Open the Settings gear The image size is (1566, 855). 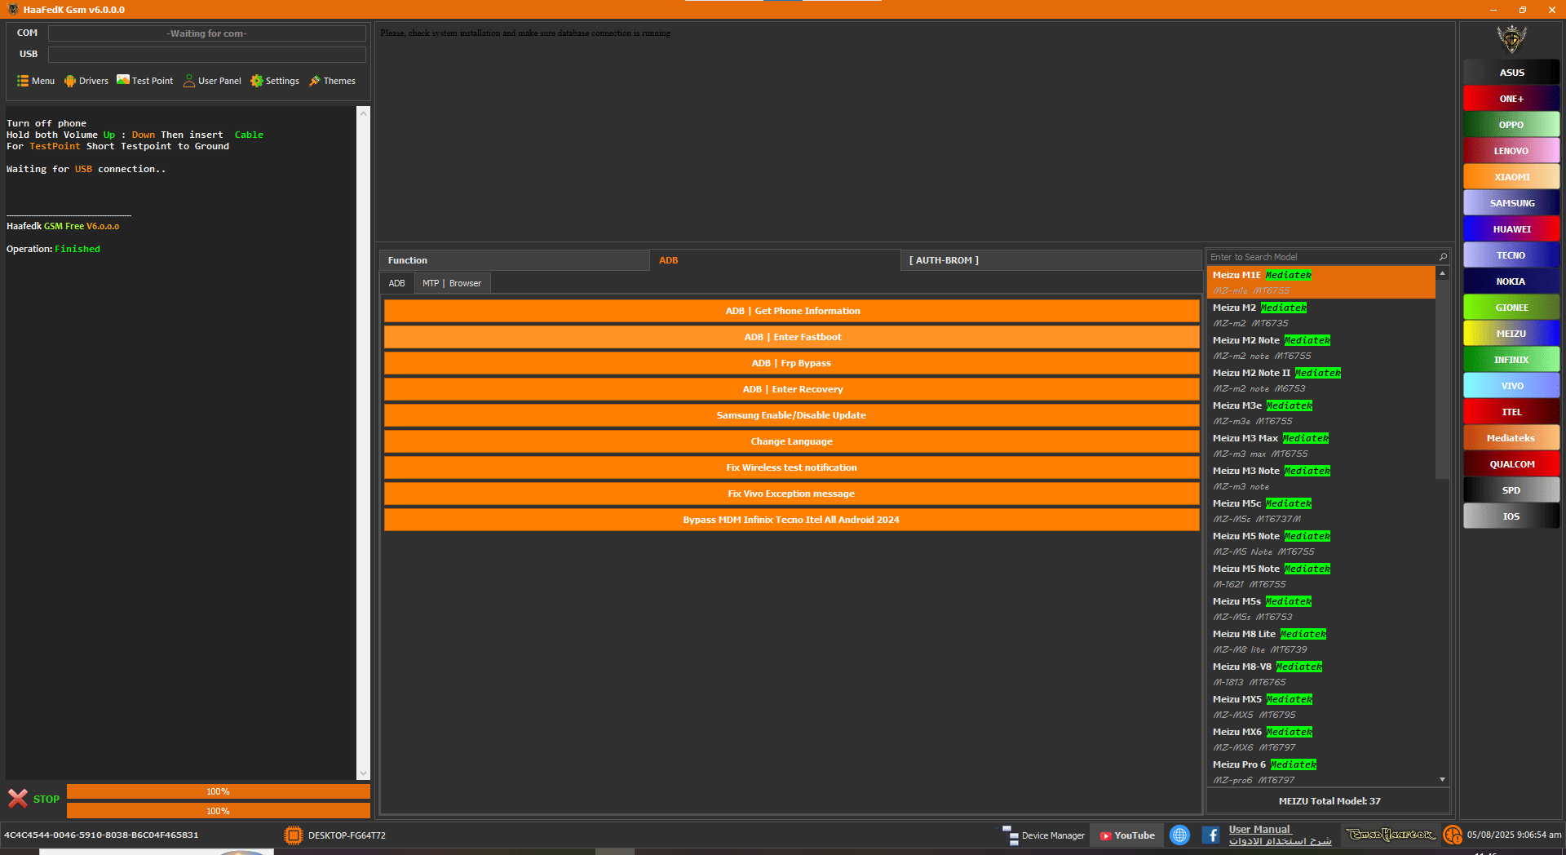pyautogui.click(x=275, y=81)
